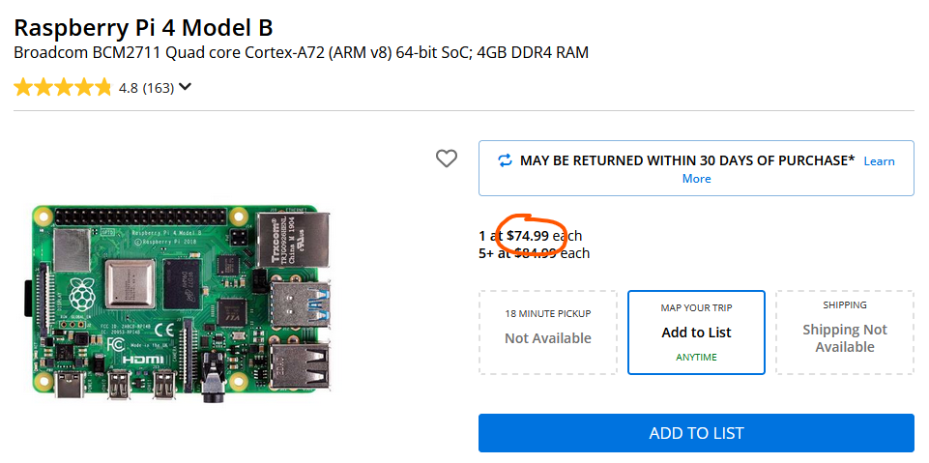This screenshot has height=463, width=929.
Task: Select the Map Your Trip option box
Action: [x=696, y=332]
